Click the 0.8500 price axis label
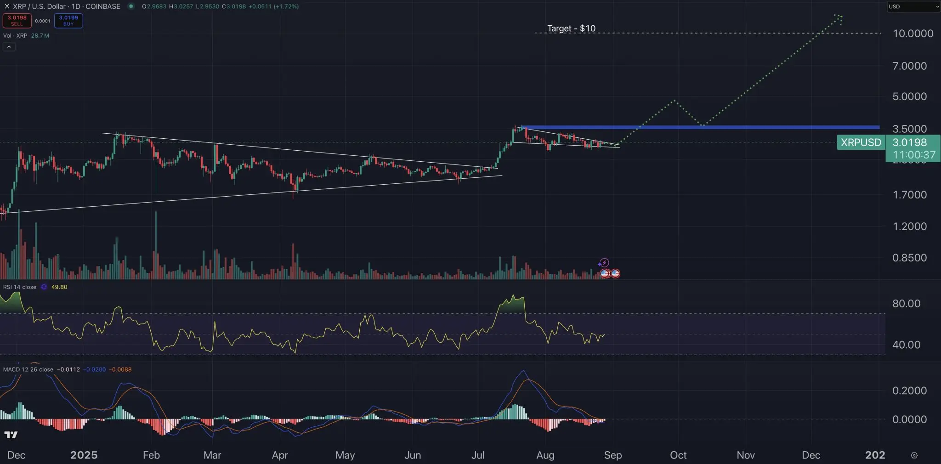The width and height of the screenshot is (941, 464). click(x=910, y=258)
